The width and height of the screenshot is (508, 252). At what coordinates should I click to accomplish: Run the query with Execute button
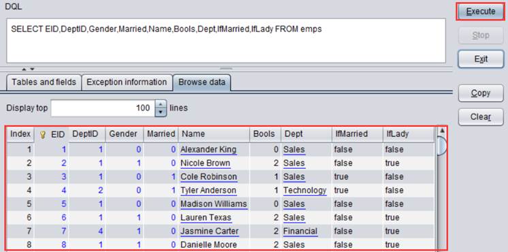click(481, 12)
